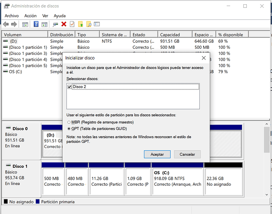Click the scroll down arrow in disk pane

click(x=266, y=195)
